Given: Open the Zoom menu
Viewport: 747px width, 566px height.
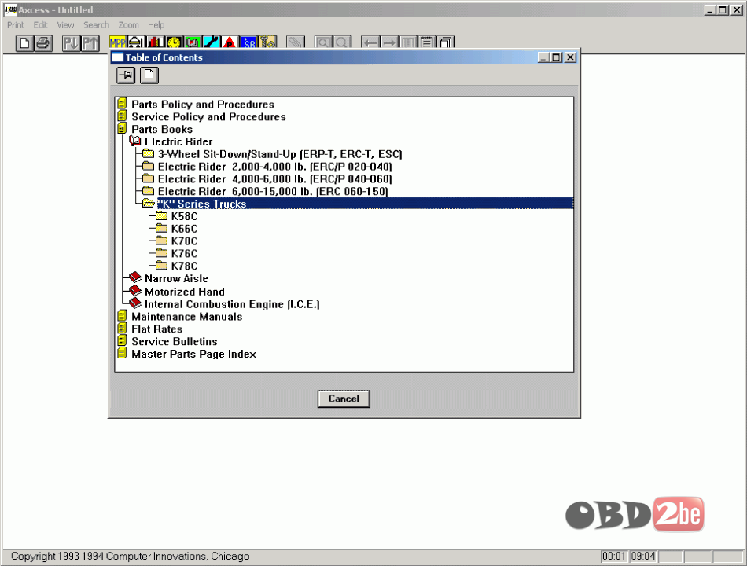Looking at the screenshot, I should [x=129, y=25].
